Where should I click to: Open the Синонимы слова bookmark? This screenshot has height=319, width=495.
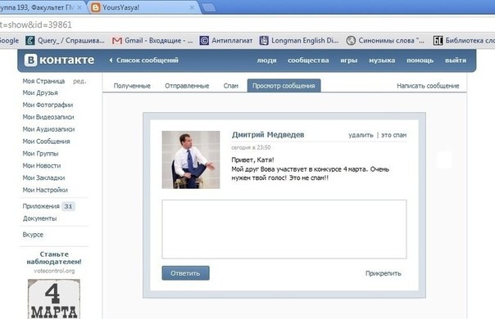tap(385, 41)
